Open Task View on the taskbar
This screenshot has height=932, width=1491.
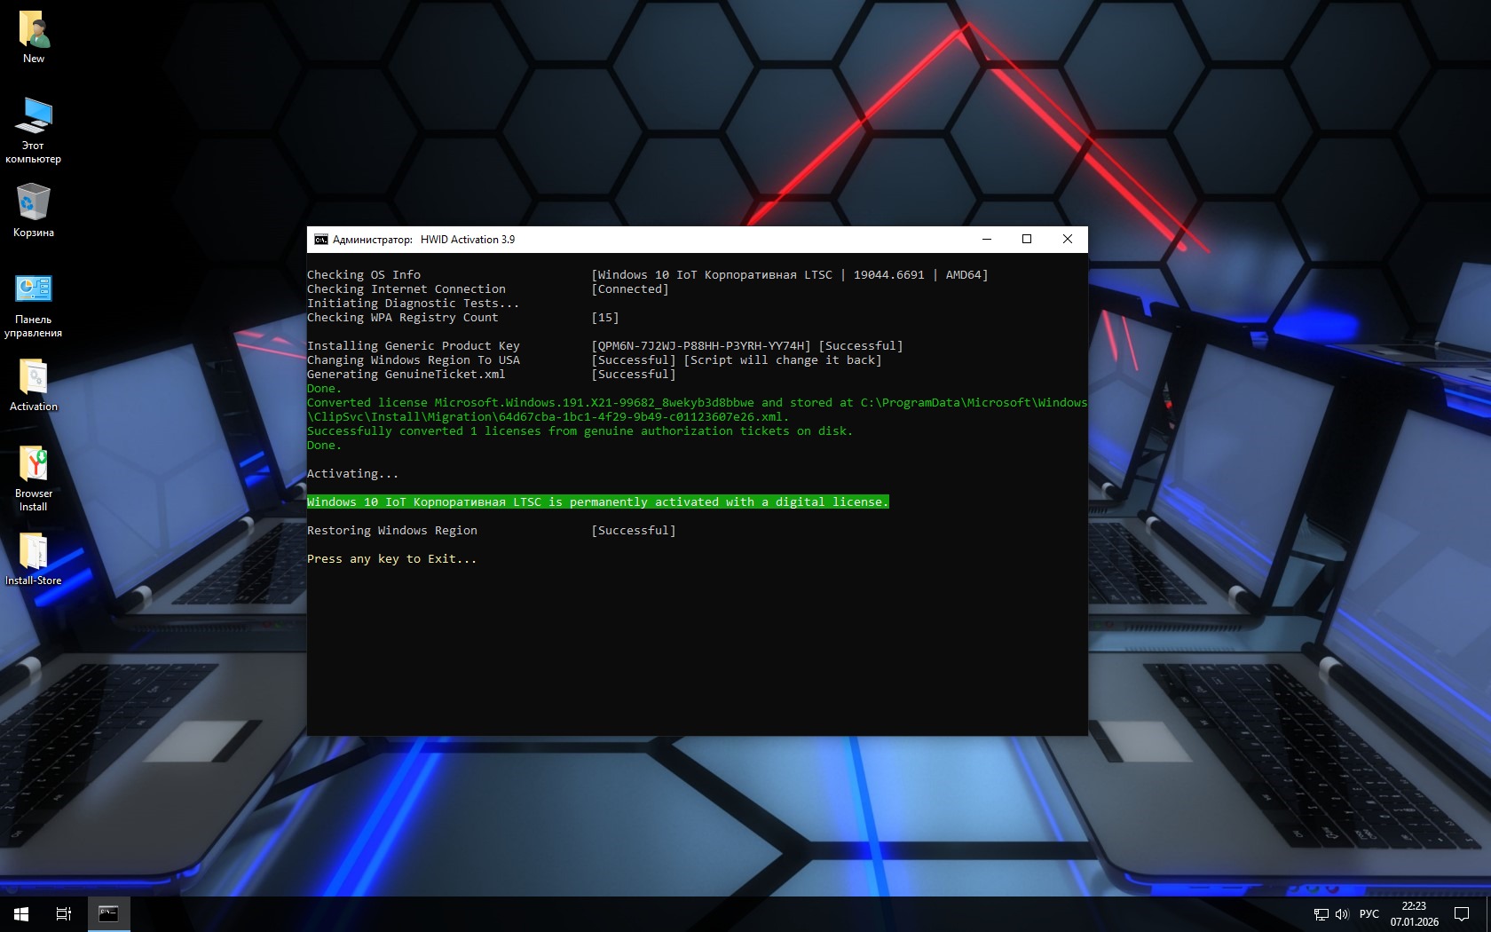click(x=64, y=913)
